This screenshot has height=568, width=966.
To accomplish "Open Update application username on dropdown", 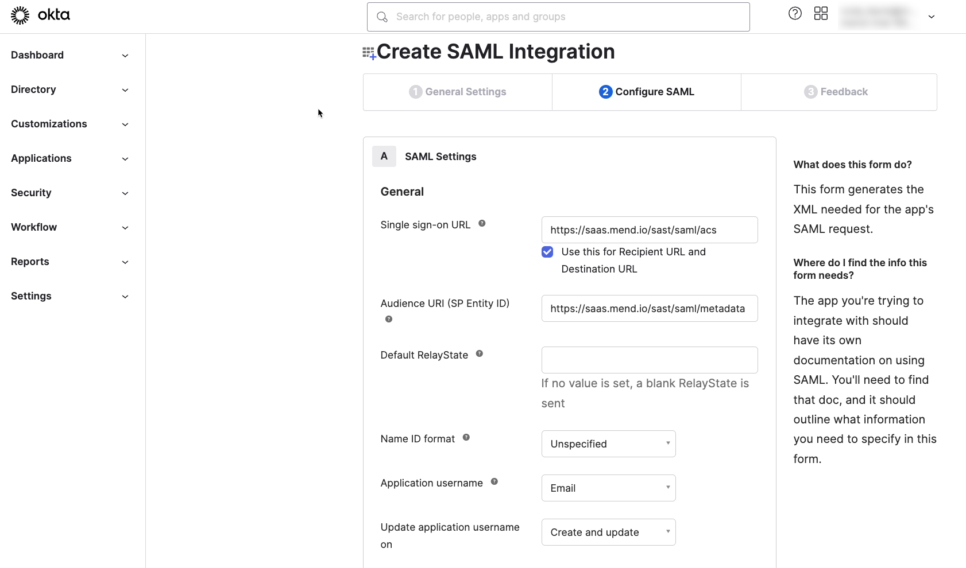I will tap(608, 532).
